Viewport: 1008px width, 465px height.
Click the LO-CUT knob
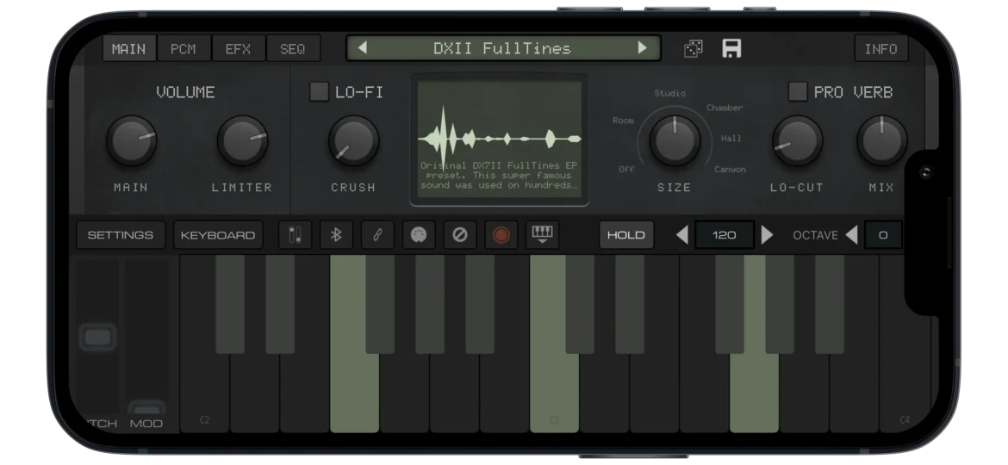tap(797, 140)
